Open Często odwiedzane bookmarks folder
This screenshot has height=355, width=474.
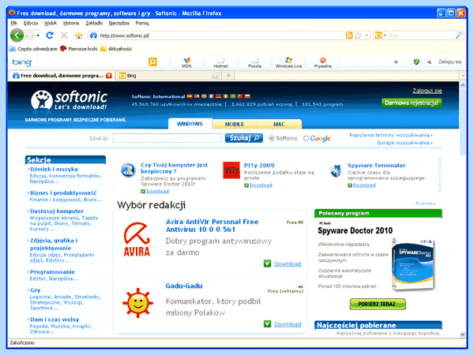[x=33, y=49]
